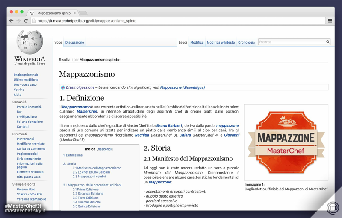Open Pagine speciali link
This screenshot has width=342, height=218.
(x=28, y=154)
